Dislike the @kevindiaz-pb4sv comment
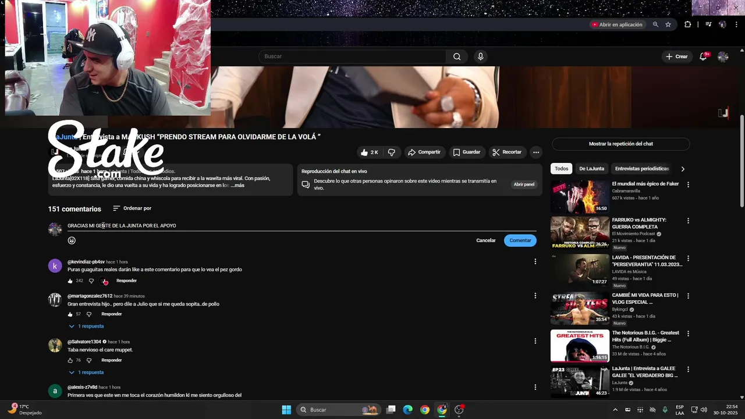The image size is (745, 419). (x=91, y=281)
